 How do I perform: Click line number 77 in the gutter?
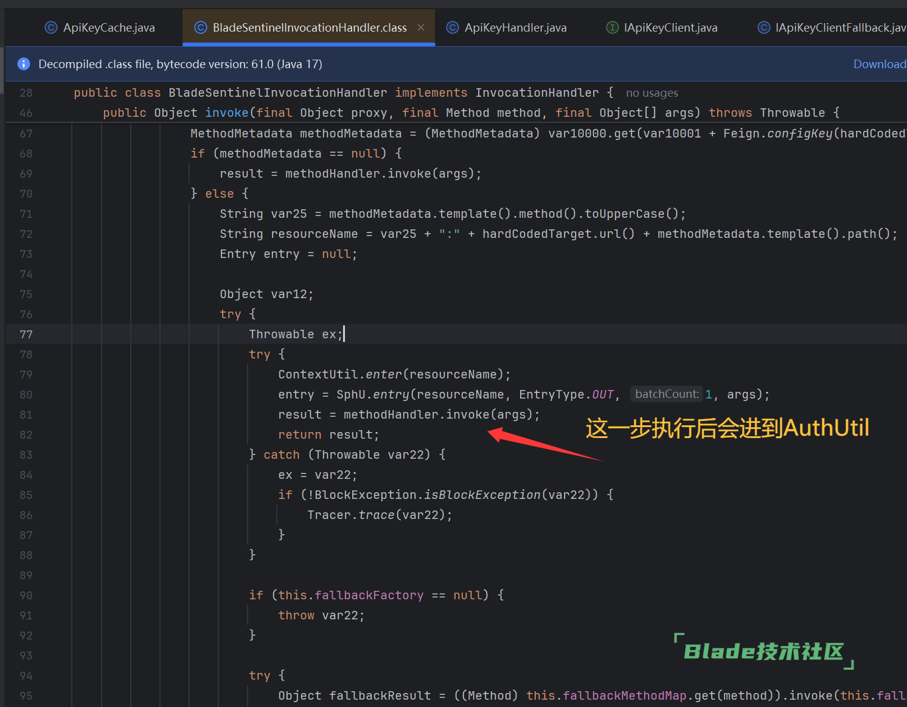click(x=26, y=334)
